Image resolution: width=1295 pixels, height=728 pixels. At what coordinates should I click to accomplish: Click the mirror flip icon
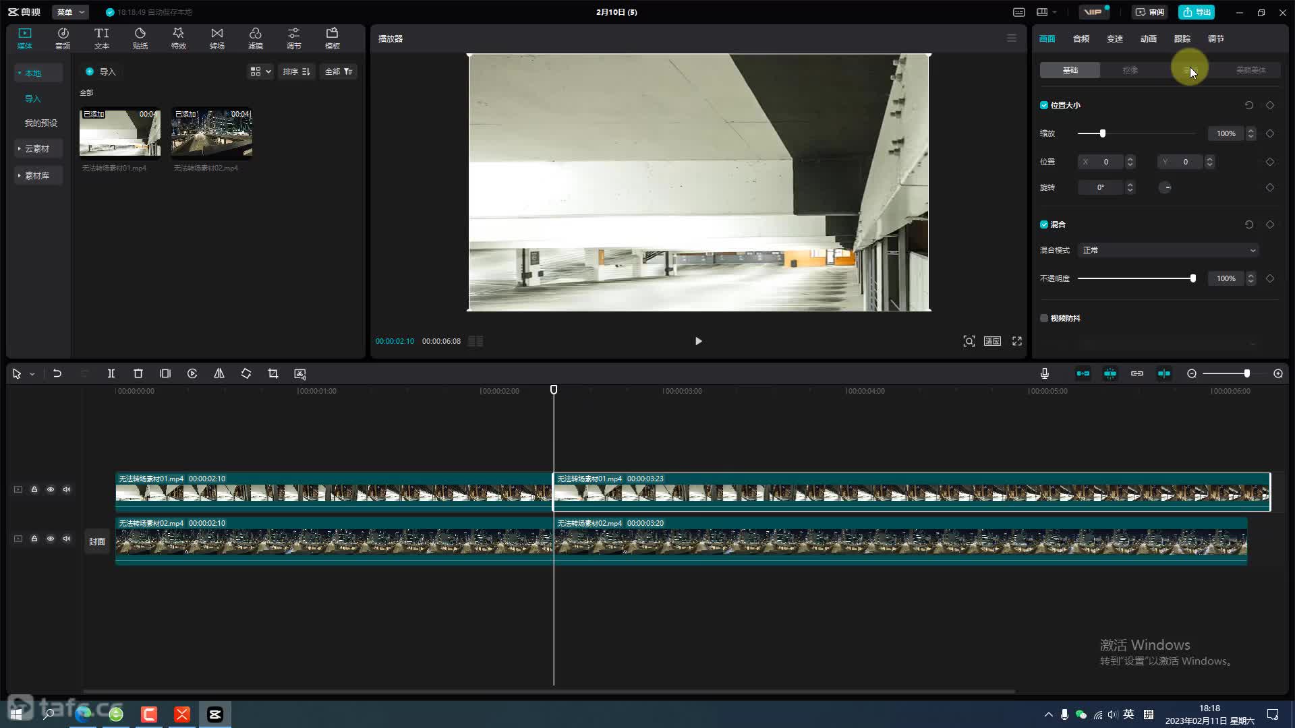click(x=219, y=373)
